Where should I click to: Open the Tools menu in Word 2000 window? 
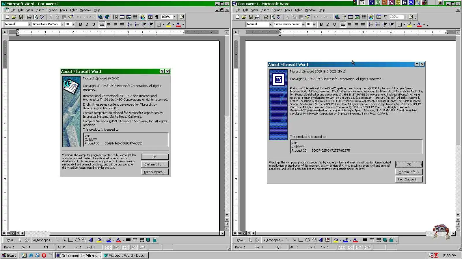pyautogui.click(x=288, y=10)
